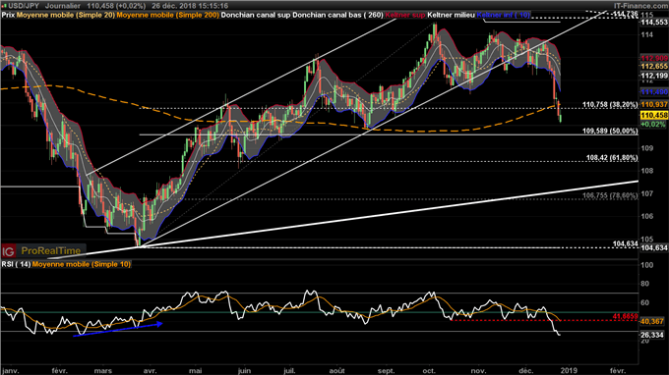The image size is (669, 375).
Task: Click the mars label on the time axis
Action: point(103,371)
